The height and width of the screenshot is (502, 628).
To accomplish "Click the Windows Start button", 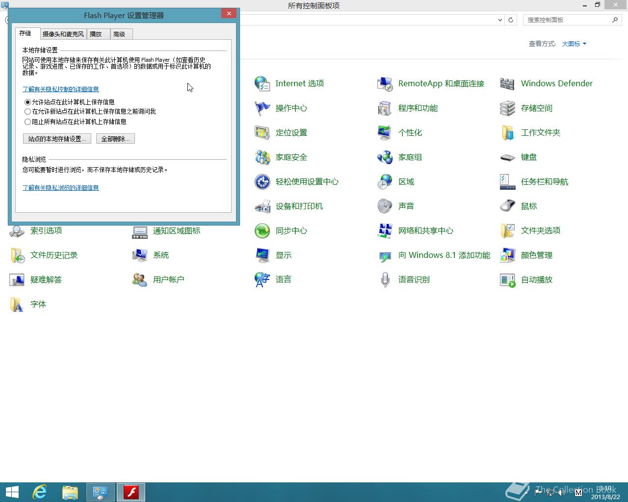I will pos(12,492).
